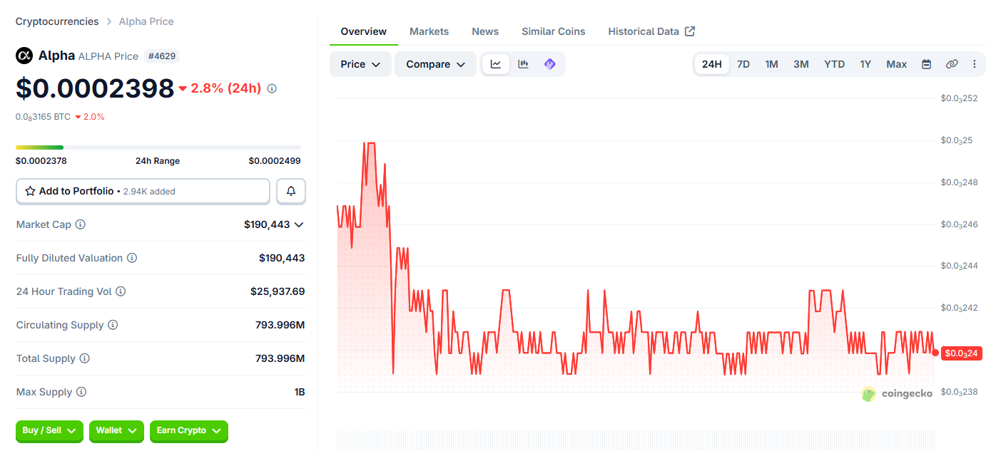Go to Cryptocurrencies breadcrumb link
Image resolution: width=991 pixels, height=451 pixels.
click(57, 21)
